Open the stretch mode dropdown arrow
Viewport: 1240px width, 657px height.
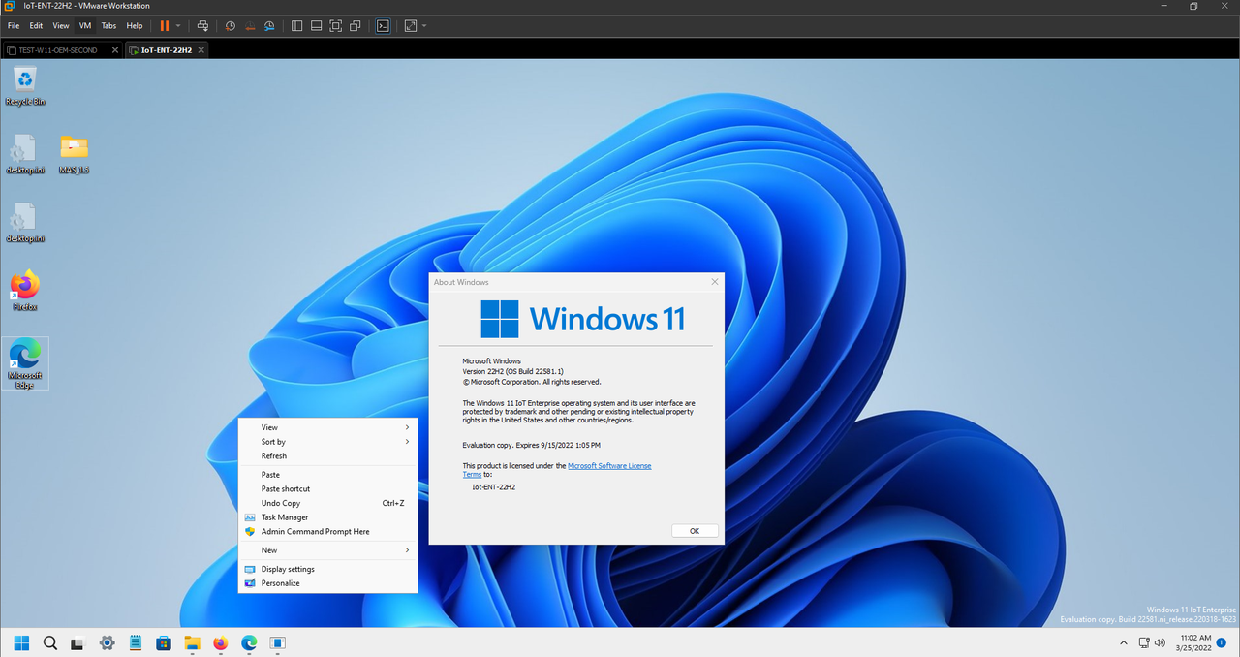coord(424,26)
